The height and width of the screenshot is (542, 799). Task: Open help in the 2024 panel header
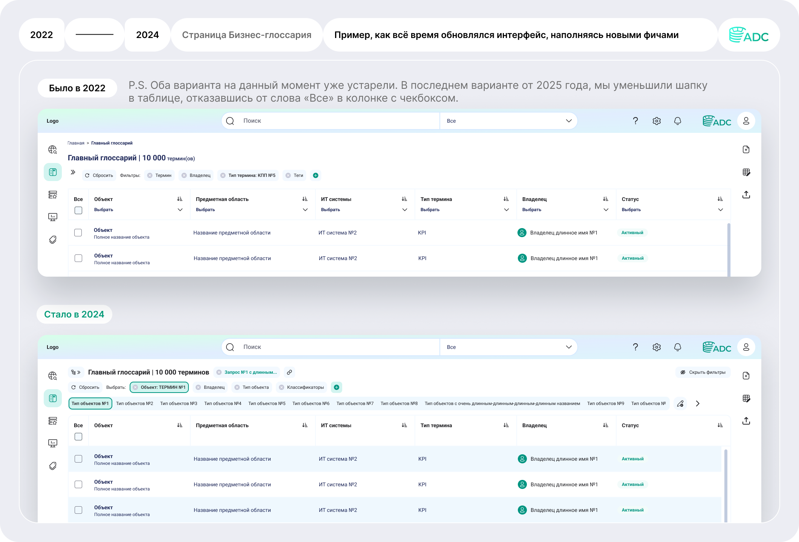click(635, 347)
